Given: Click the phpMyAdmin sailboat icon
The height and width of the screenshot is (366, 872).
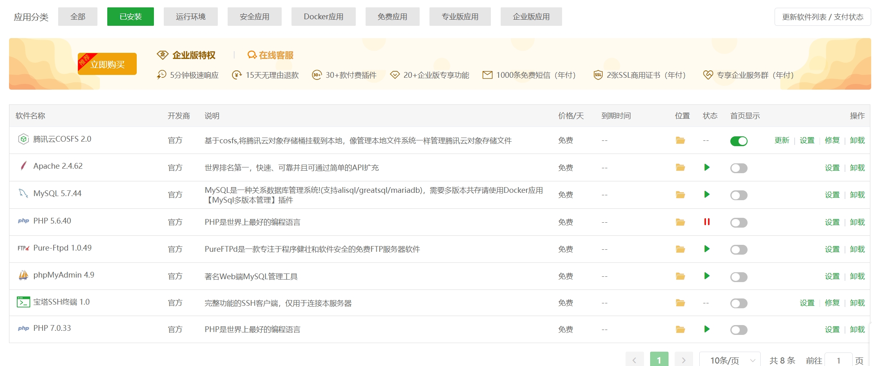Looking at the screenshot, I should click(23, 275).
